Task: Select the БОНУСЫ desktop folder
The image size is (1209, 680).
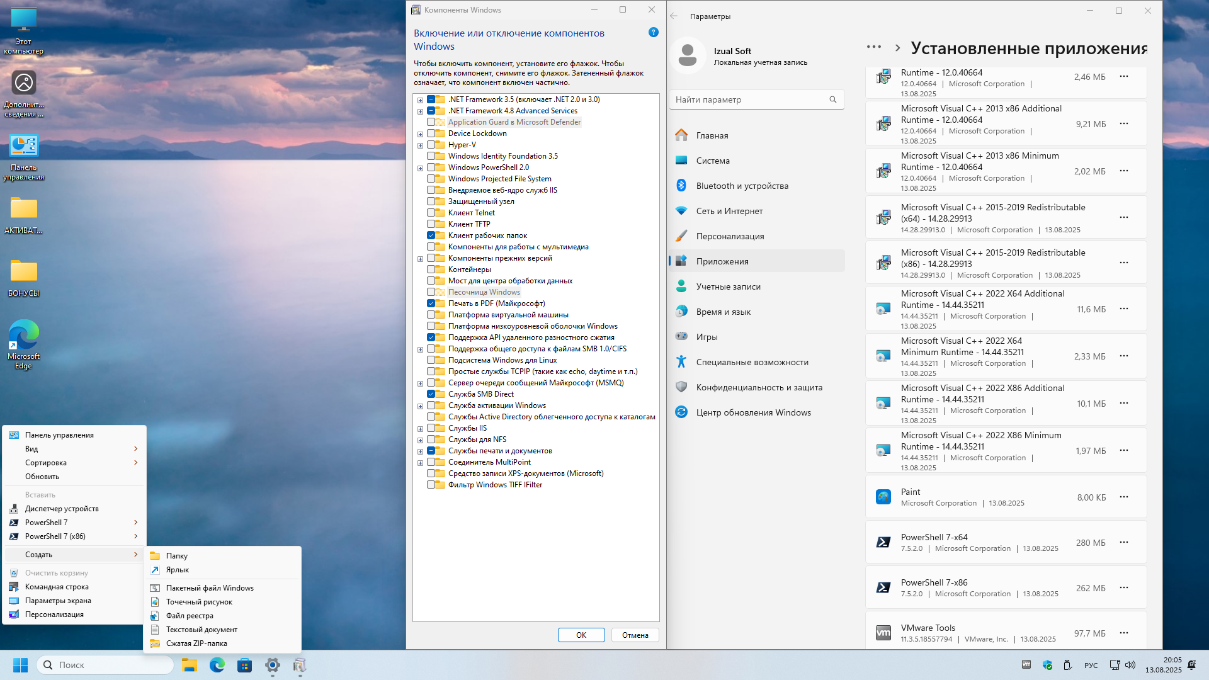Action: coord(24,278)
